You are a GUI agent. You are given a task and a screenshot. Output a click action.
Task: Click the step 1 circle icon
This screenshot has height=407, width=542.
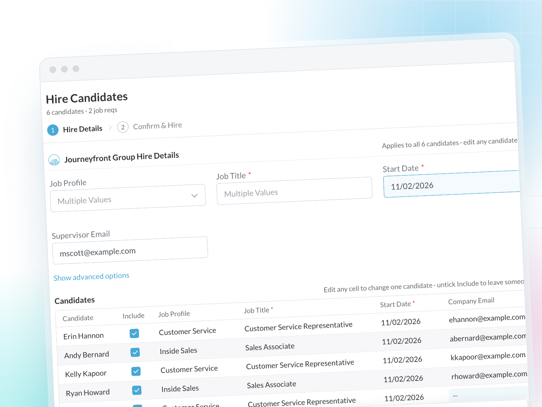pos(53,130)
